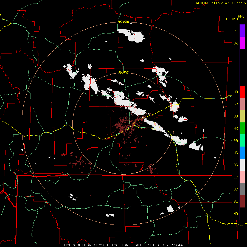Screen dimensions: 247x247
Task: Click the ND black legend swatch
Action: click(x=242, y=214)
